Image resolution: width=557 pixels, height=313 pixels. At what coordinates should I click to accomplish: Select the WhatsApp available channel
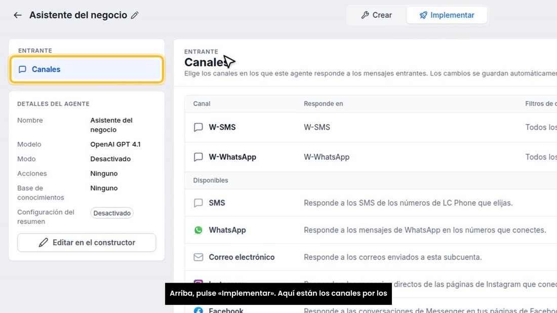click(371, 230)
